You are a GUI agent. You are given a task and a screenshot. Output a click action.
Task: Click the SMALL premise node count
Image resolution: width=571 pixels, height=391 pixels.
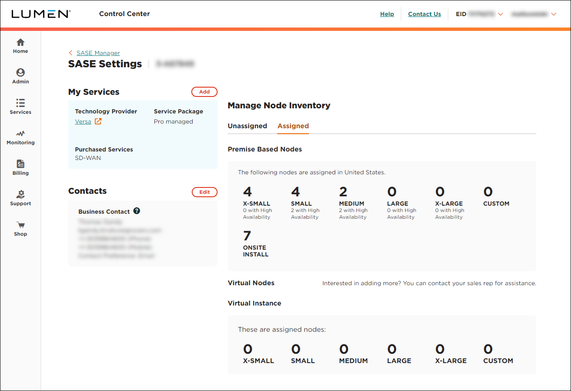tap(295, 192)
